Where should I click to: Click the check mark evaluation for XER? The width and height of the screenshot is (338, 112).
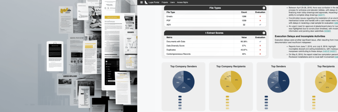click(260, 25)
